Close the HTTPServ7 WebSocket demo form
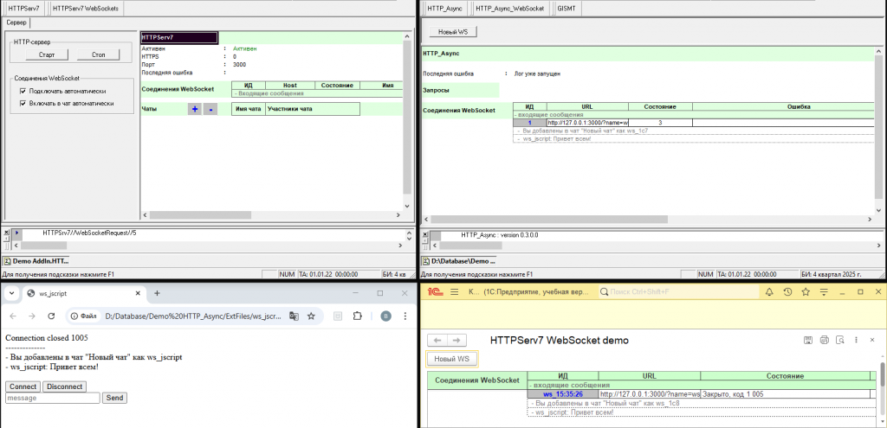Image resolution: width=887 pixels, height=428 pixels. 874,340
